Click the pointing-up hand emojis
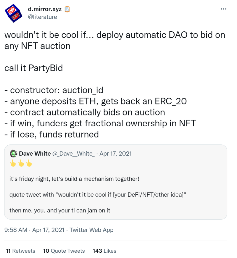 (x=21, y=163)
